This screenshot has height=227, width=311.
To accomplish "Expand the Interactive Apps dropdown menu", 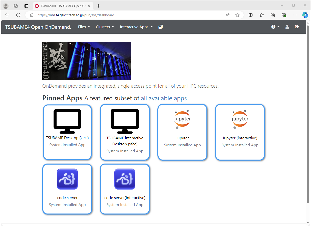I will click(x=136, y=27).
